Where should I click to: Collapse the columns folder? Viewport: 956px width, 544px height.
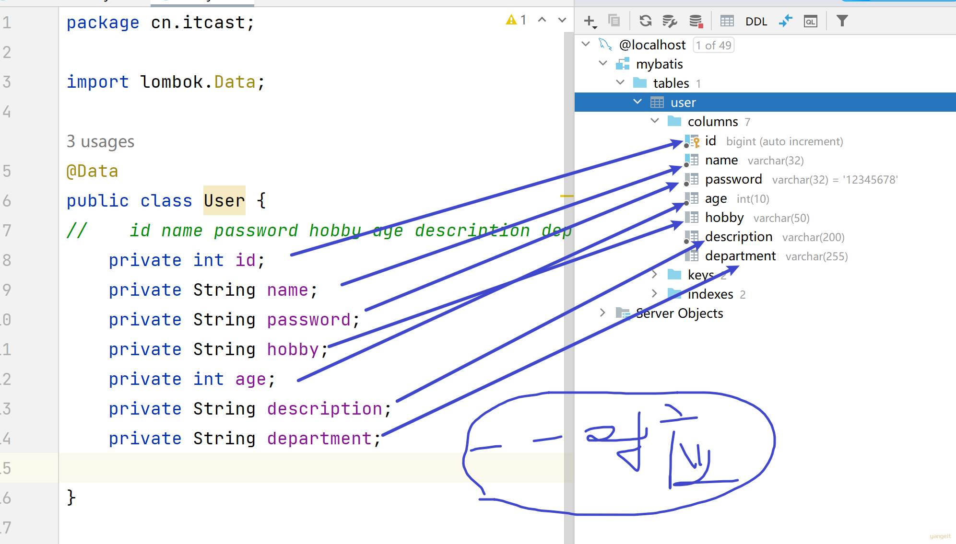pyautogui.click(x=655, y=121)
